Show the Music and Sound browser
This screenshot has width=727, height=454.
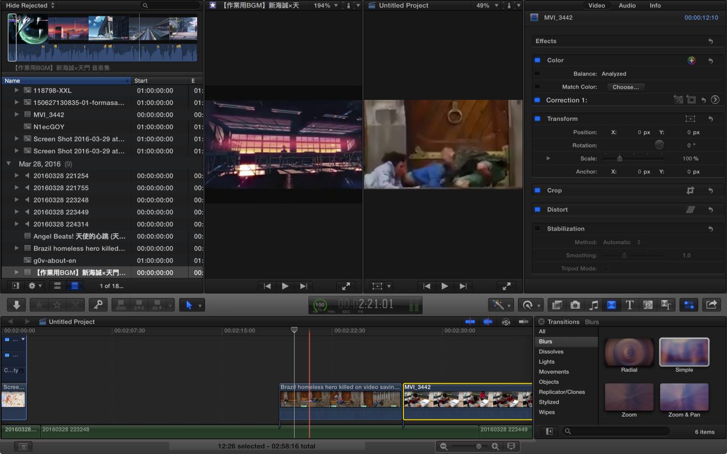[x=594, y=305]
